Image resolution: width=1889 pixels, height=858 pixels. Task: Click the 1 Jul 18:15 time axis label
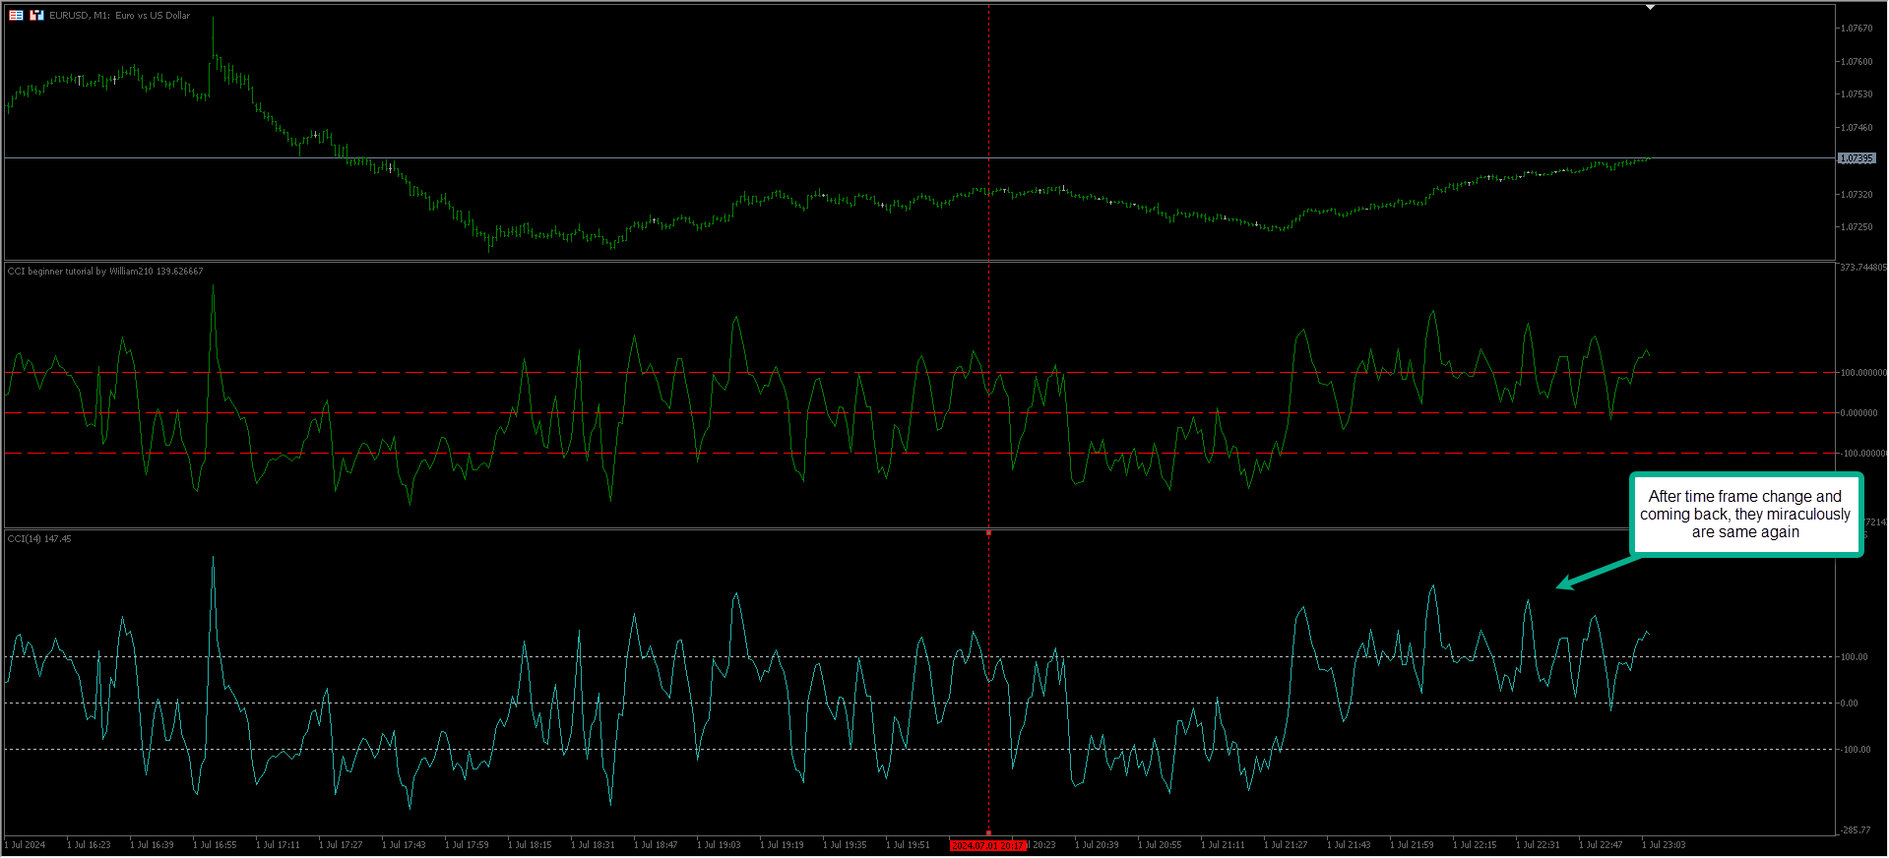click(530, 845)
